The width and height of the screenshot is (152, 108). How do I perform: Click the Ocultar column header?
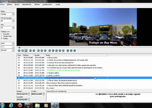(x=40, y=55)
